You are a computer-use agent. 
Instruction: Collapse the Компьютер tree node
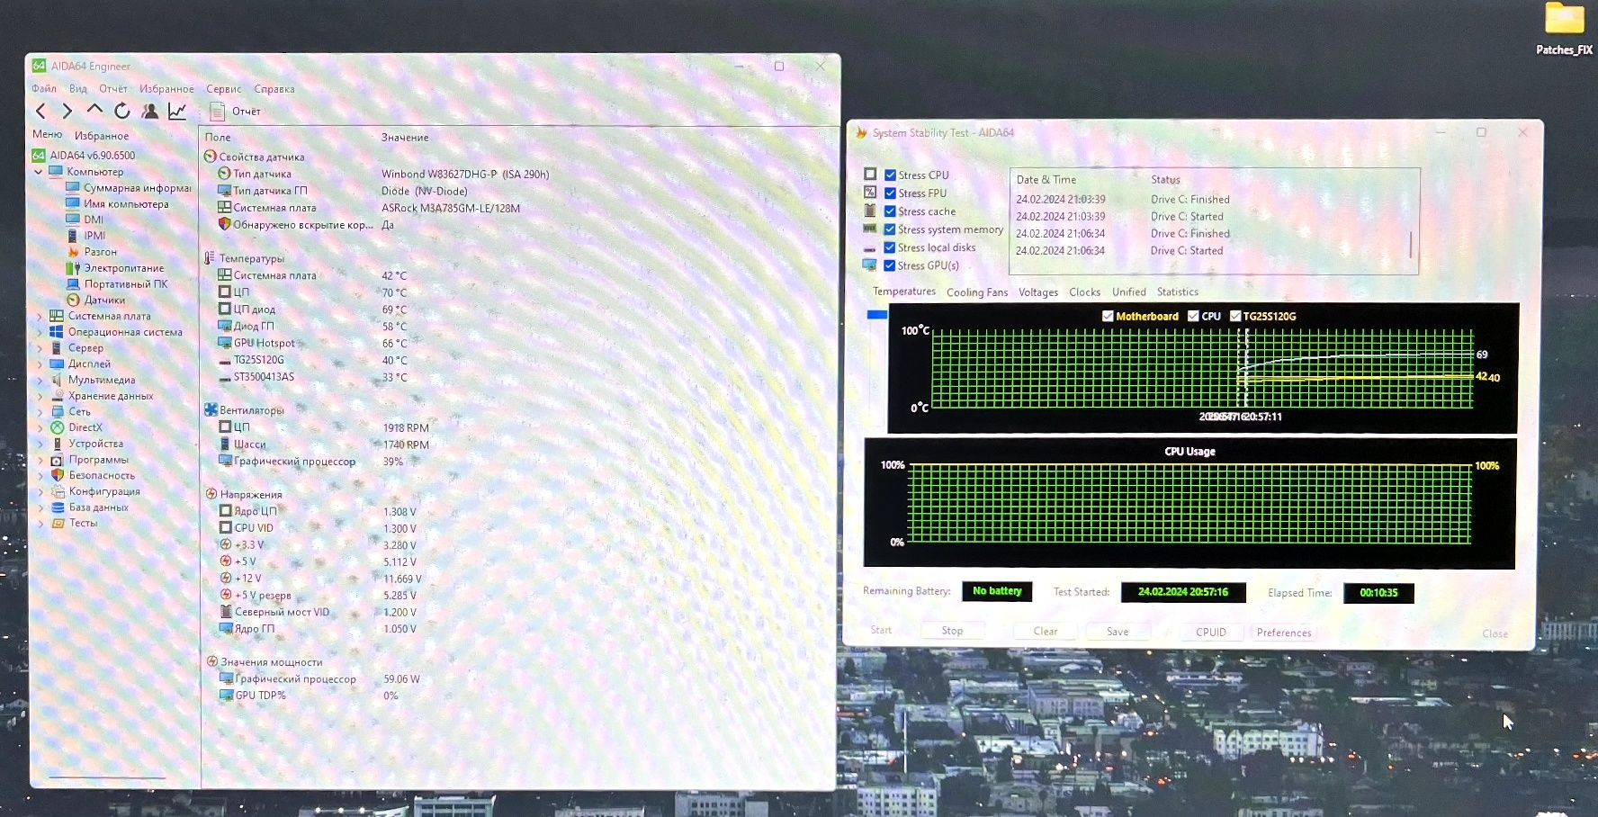click(x=39, y=172)
